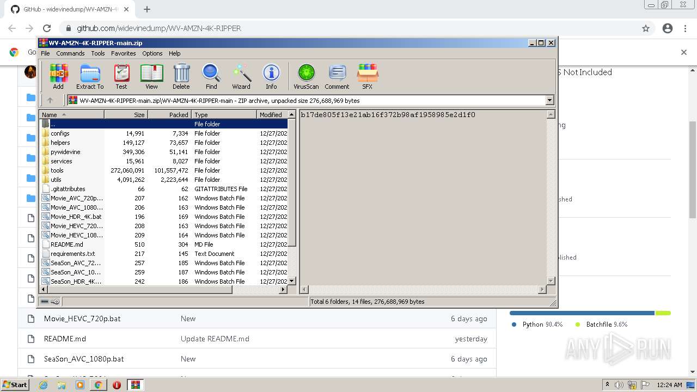The height and width of the screenshot is (392, 697).
Task: Click the comment pane vertical scrollbar up arrow
Action: 551,114
